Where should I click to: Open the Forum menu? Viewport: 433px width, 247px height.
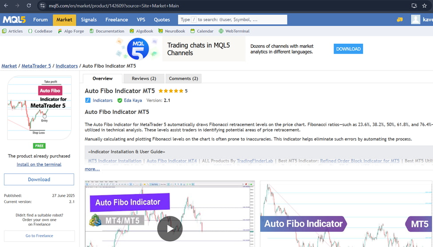pos(40,20)
